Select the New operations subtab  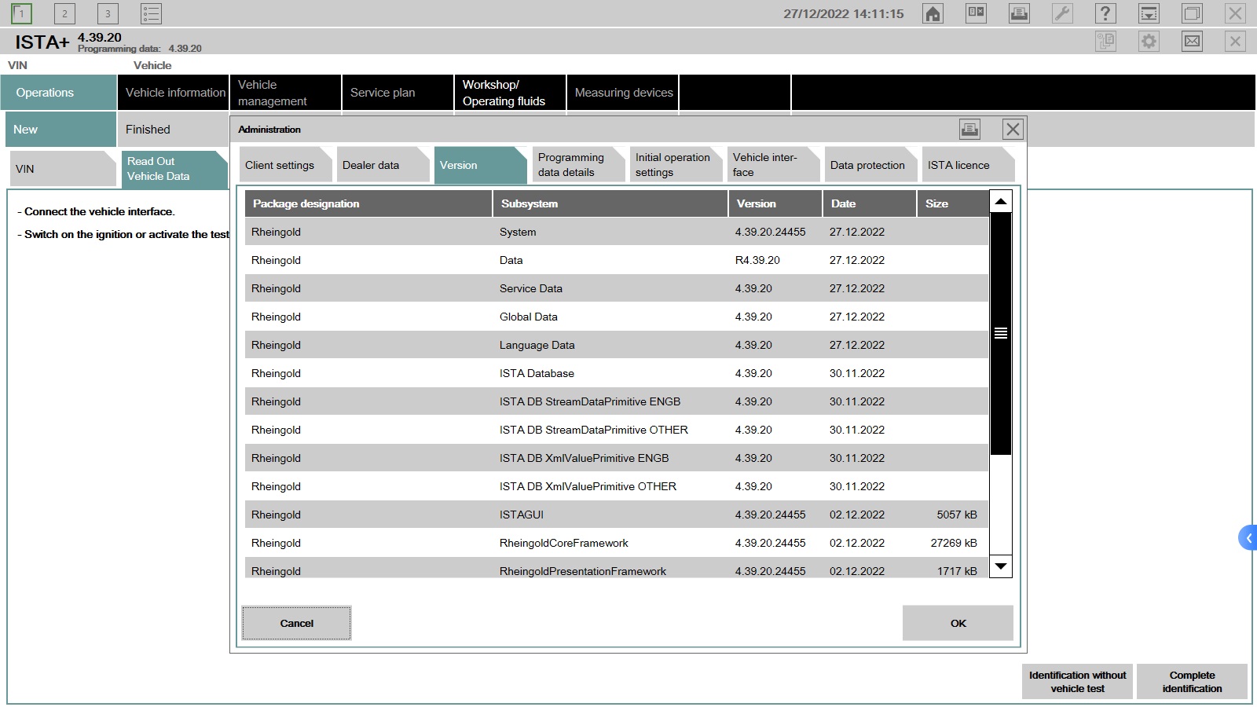coord(60,130)
